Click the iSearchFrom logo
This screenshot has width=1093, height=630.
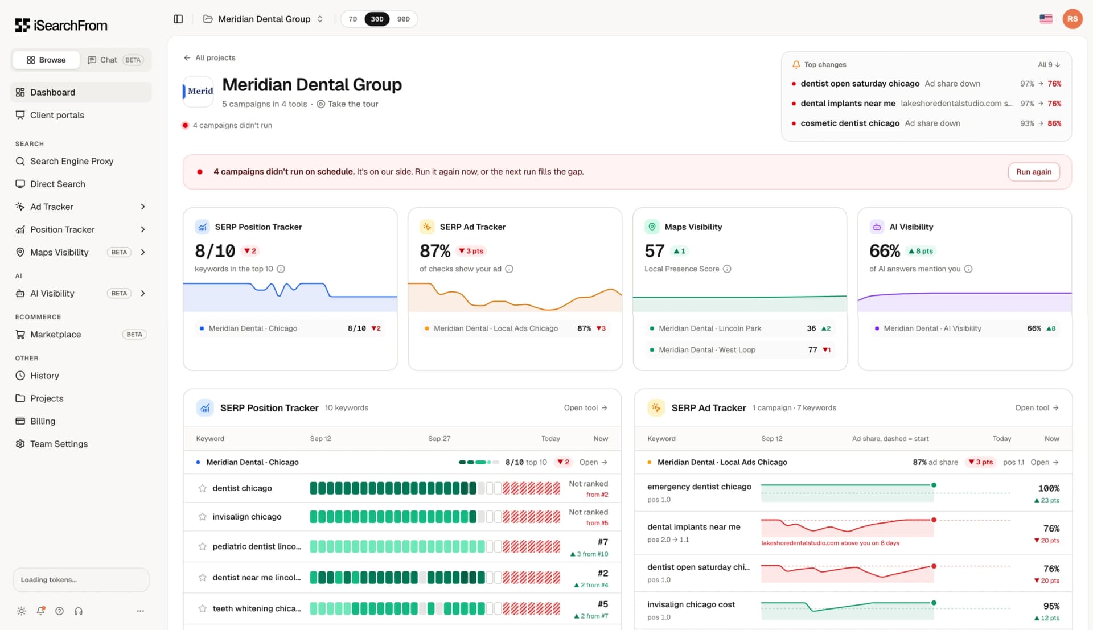pyautogui.click(x=61, y=25)
